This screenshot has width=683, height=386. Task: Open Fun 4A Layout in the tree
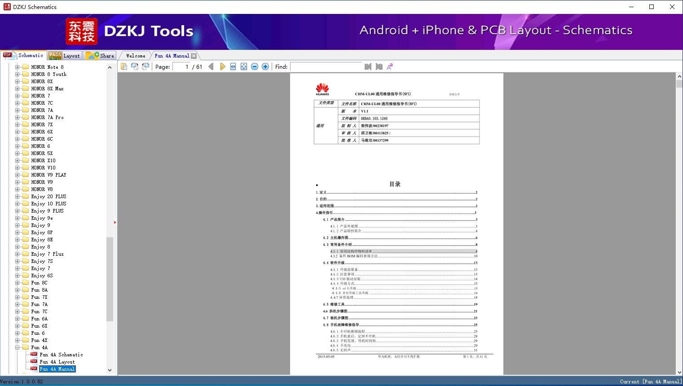point(57,362)
